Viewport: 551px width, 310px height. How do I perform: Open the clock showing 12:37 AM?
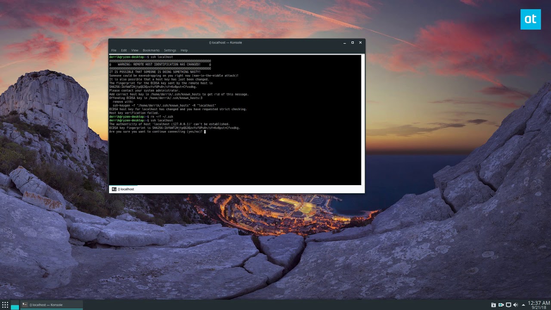[x=539, y=303]
